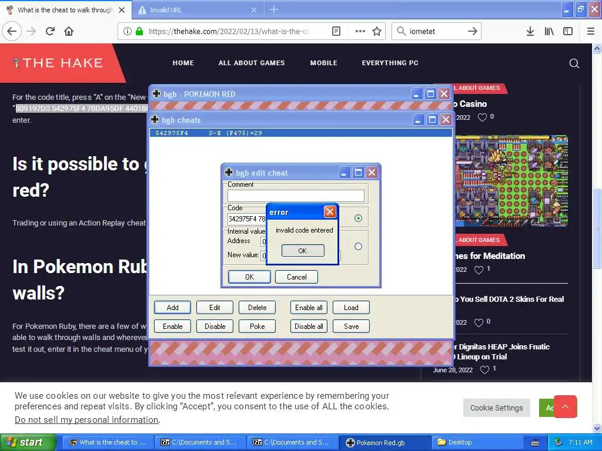
Task: Click Edit button in bgb cheats
Action: tap(215, 308)
